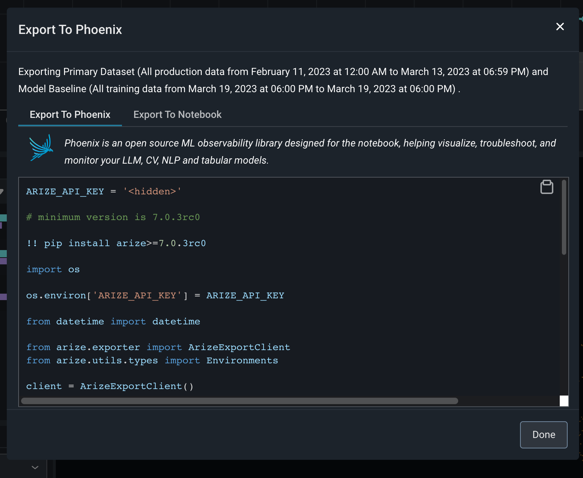Click the minimum version comment line

click(113, 217)
